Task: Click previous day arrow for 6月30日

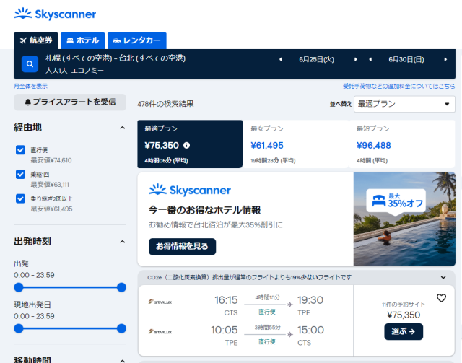Action: point(370,59)
